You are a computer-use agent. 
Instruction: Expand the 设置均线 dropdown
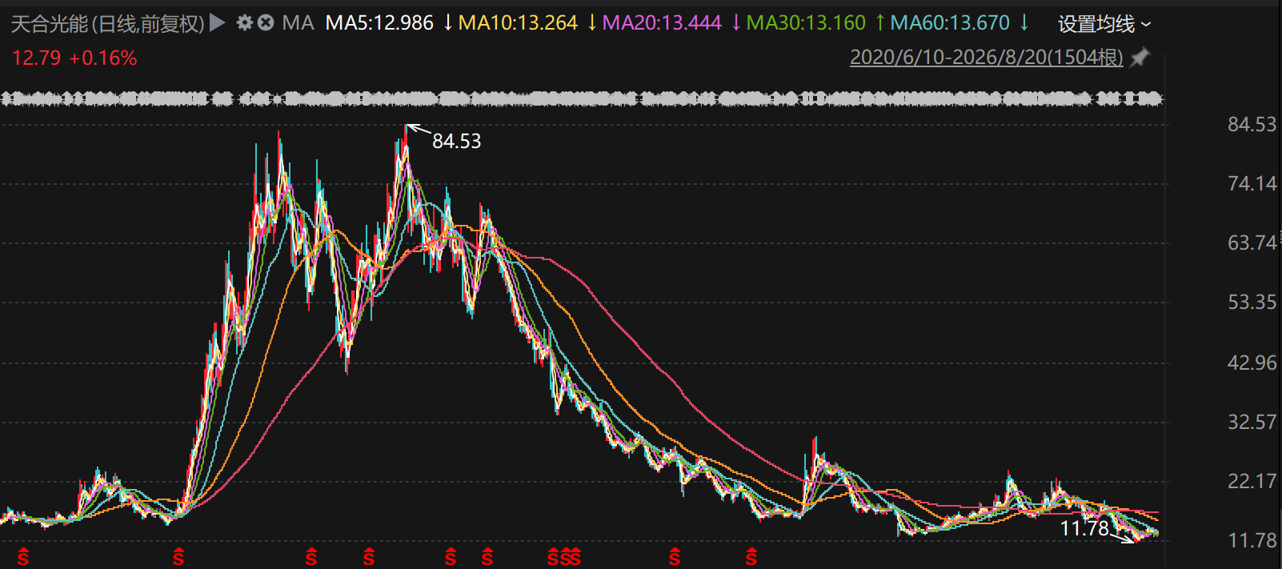pyautogui.click(x=1104, y=24)
